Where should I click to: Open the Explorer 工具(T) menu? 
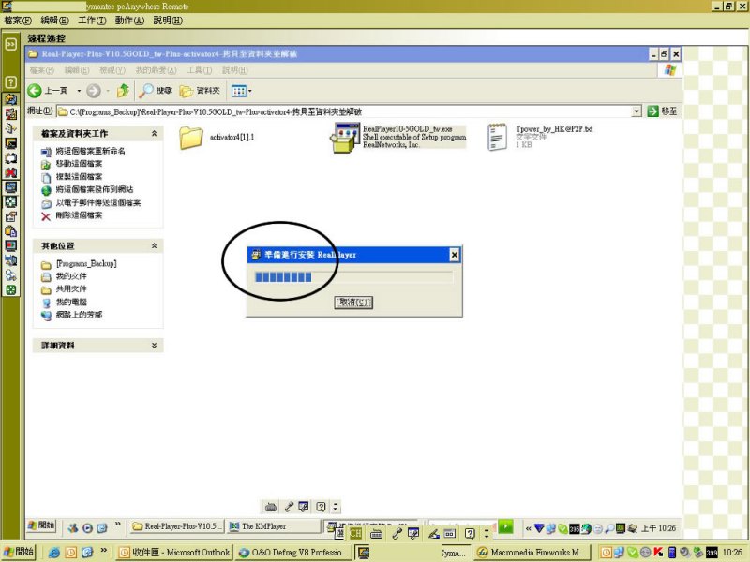tap(199, 70)
